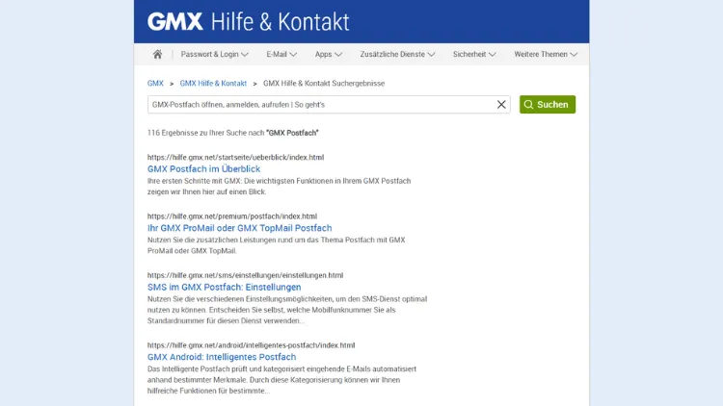Follow the GMX breadcrumb link
Screen dimensions: 723x406
155,84
